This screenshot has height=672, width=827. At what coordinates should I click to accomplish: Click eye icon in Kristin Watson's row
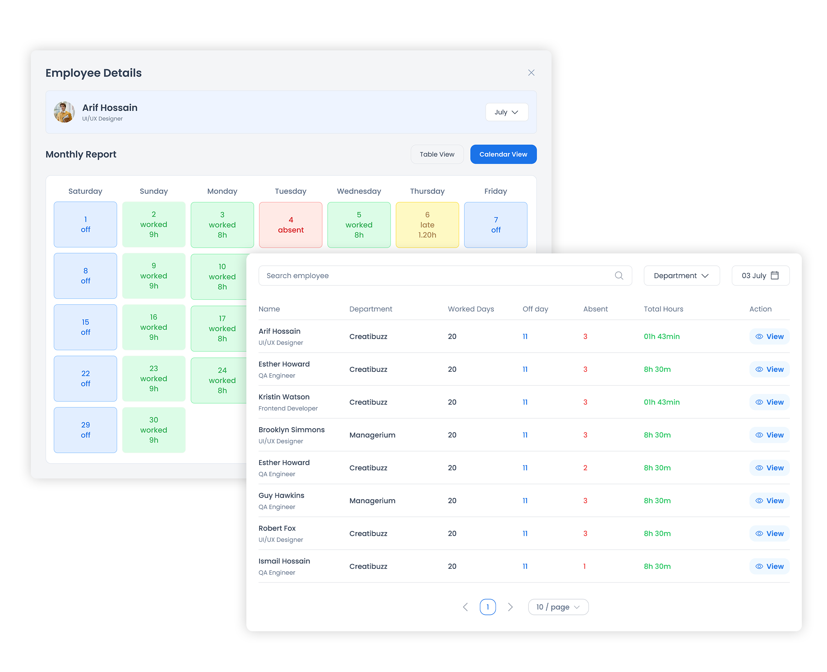(x=759, y=402)
